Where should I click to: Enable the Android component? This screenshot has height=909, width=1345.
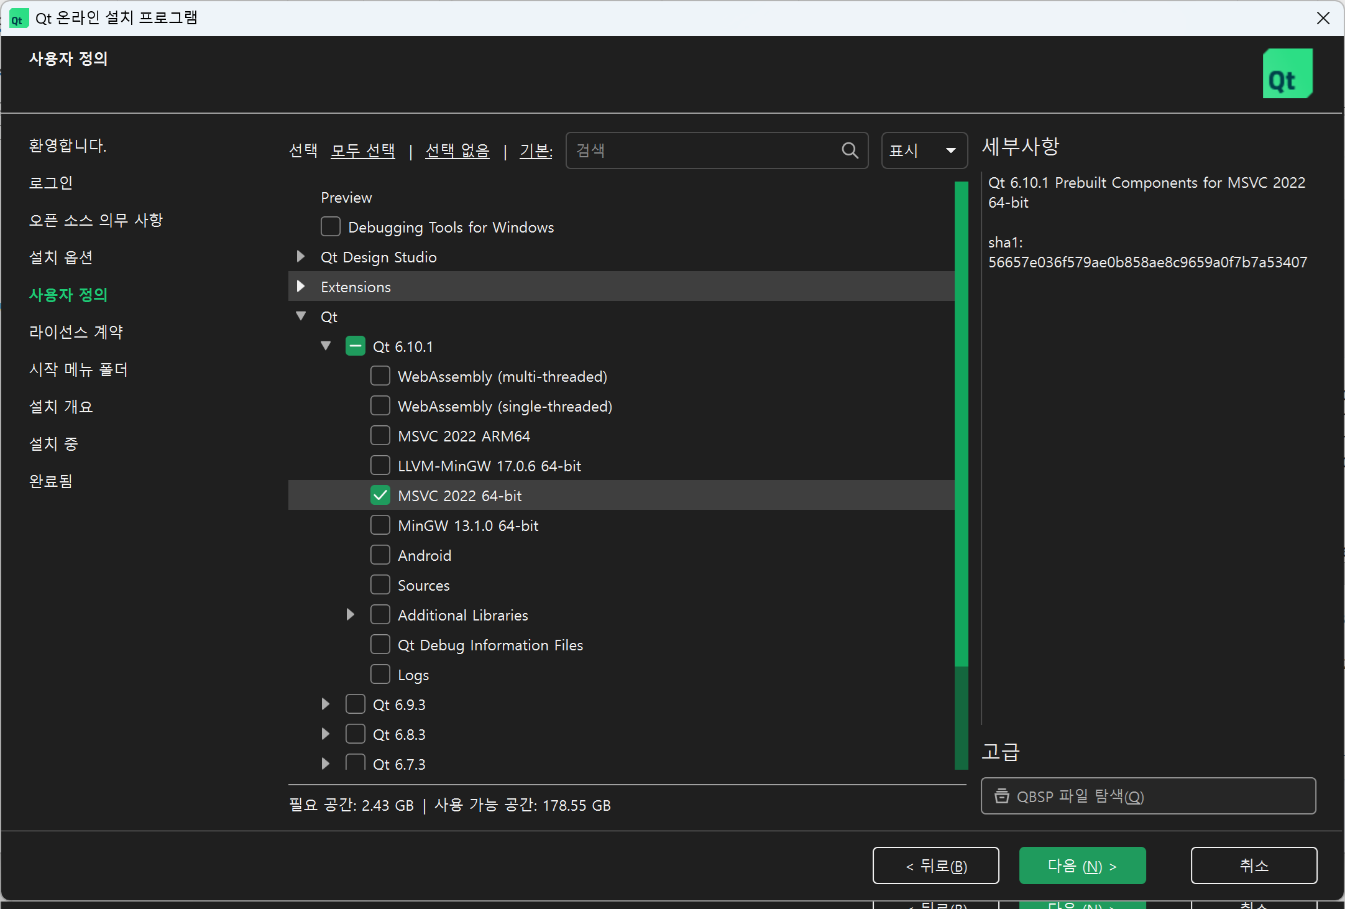(380, 555)
